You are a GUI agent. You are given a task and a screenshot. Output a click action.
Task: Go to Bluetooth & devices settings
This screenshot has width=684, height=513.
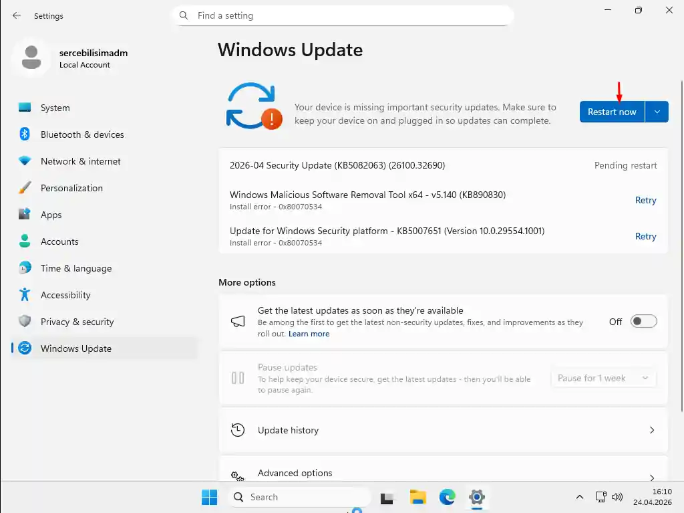click(x=105, y=134)
